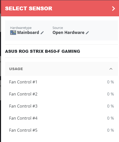
Task: Pick Fan Control #4 sensor
Action: point(62,118)
